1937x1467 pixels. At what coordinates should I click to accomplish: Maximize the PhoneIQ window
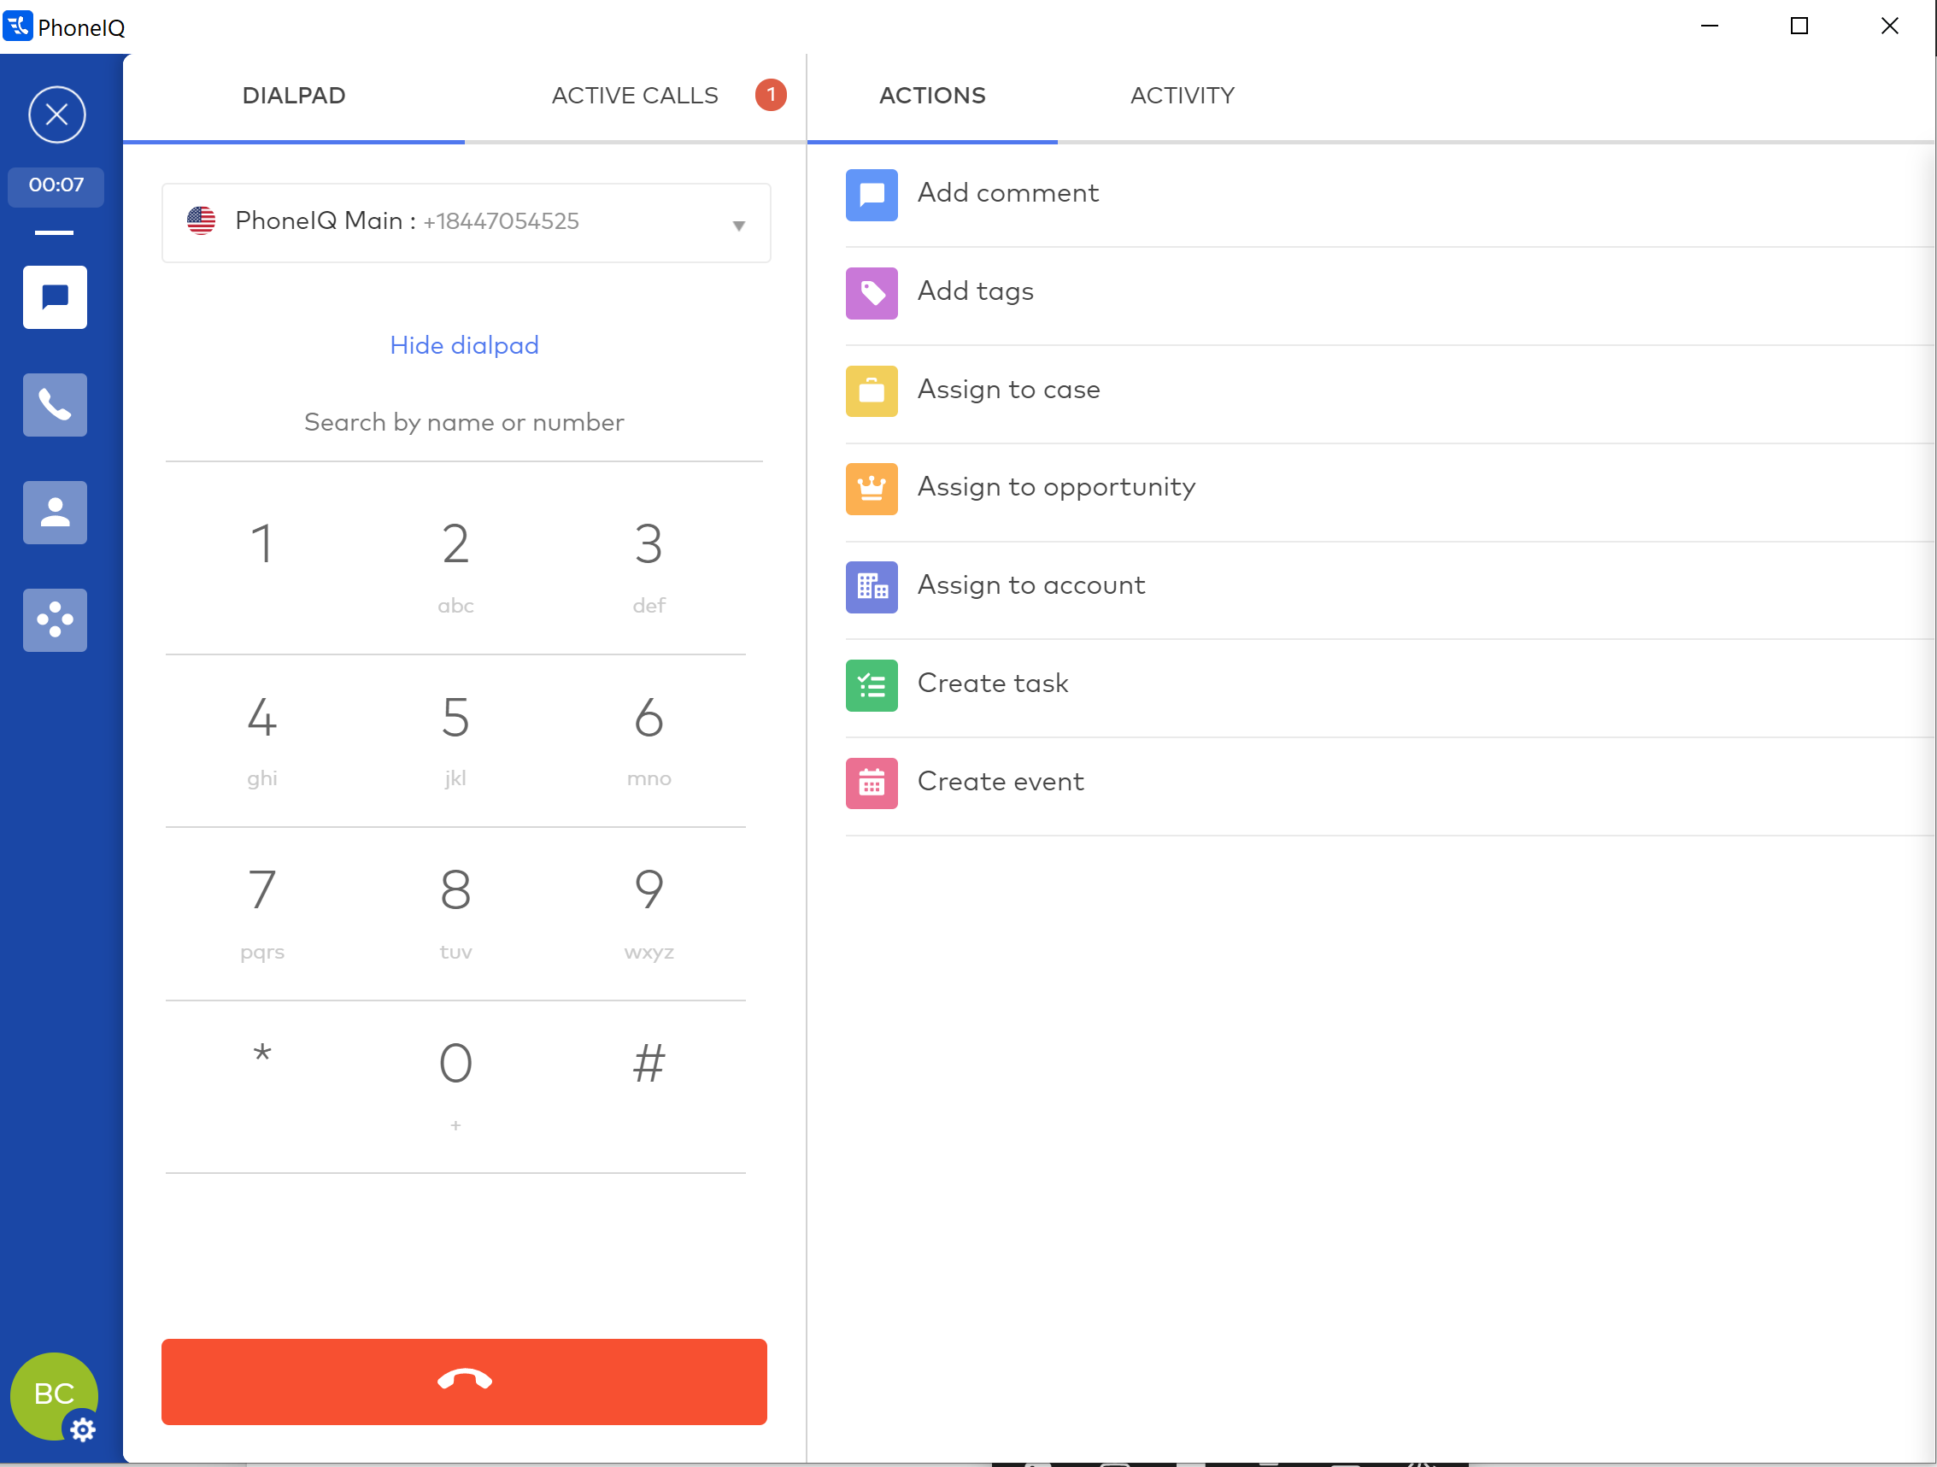[1799, 26]
